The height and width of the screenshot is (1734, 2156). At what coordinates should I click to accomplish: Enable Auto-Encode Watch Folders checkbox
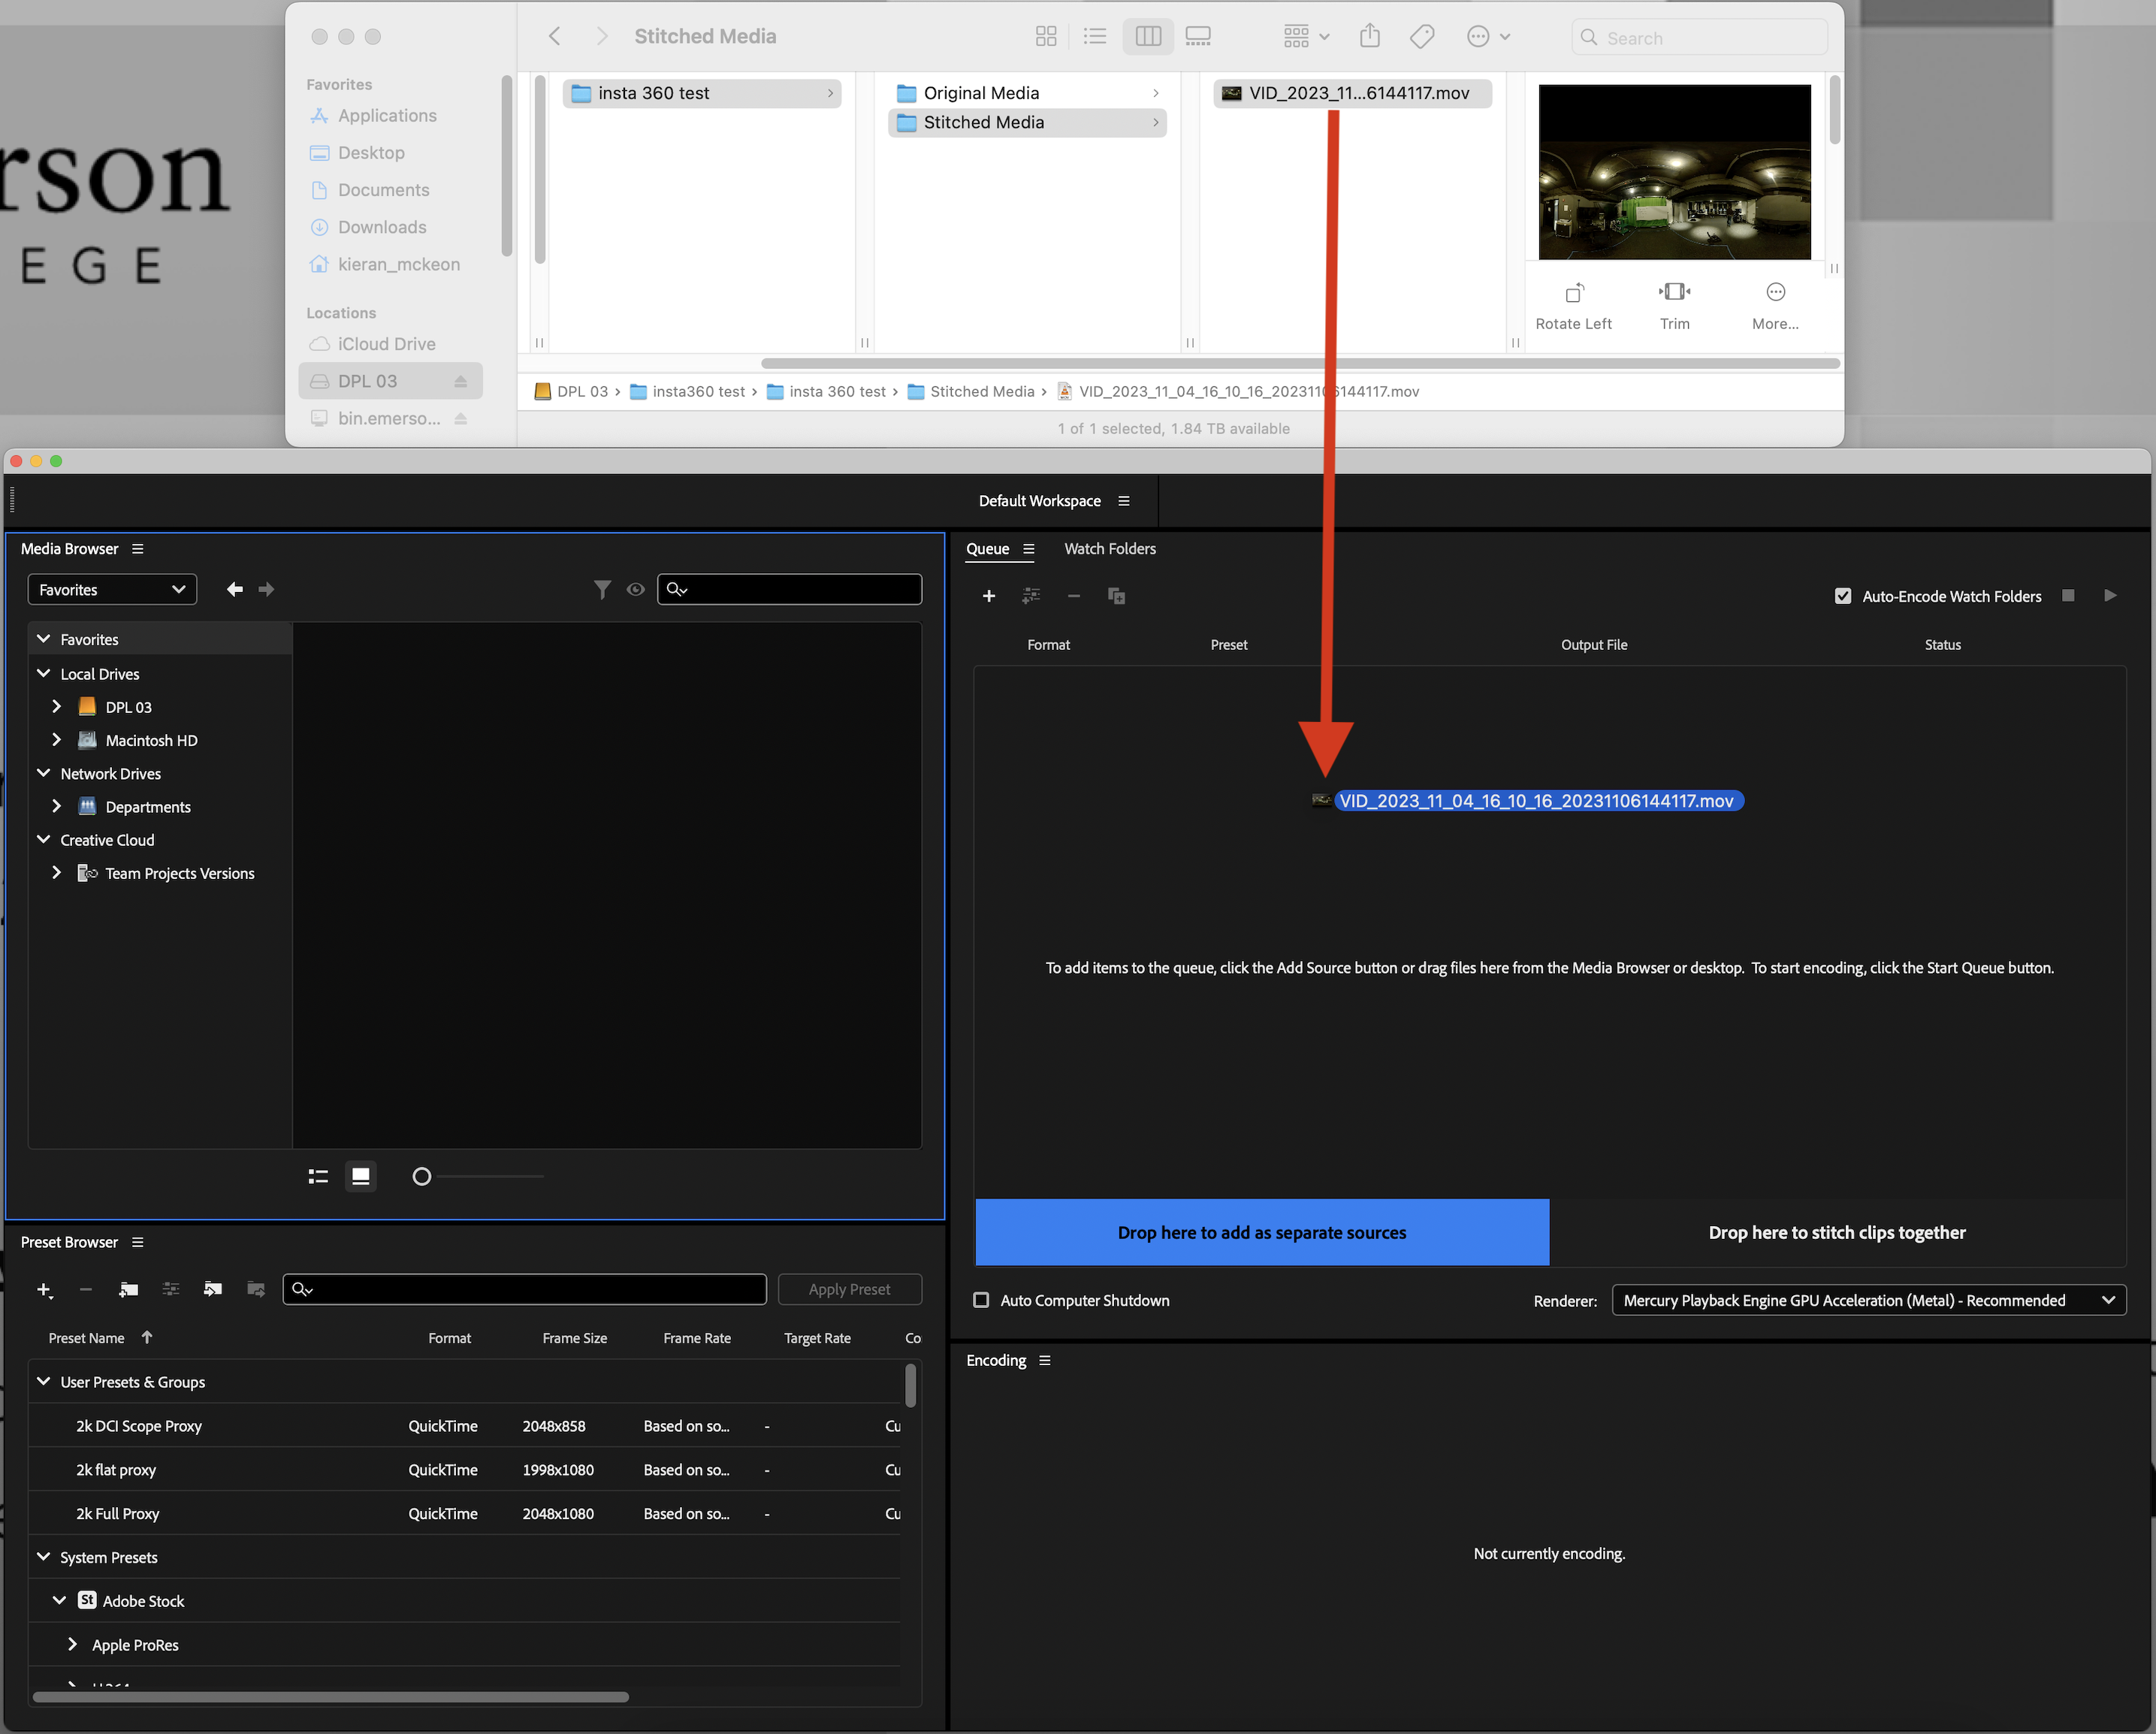click(x=1843, y=596)
